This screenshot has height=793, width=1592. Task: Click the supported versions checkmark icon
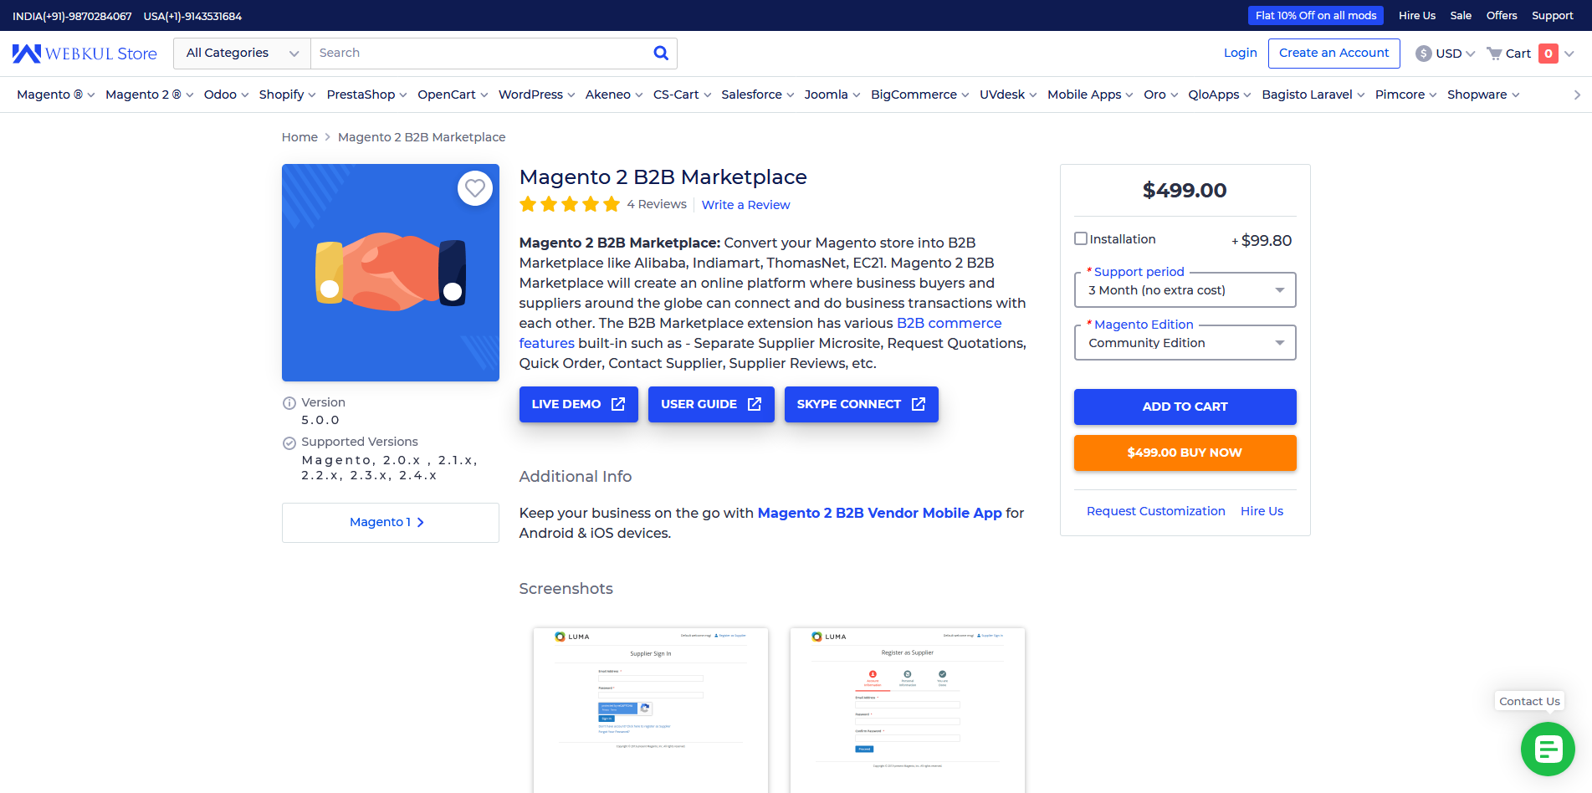(x=289, y=443)
